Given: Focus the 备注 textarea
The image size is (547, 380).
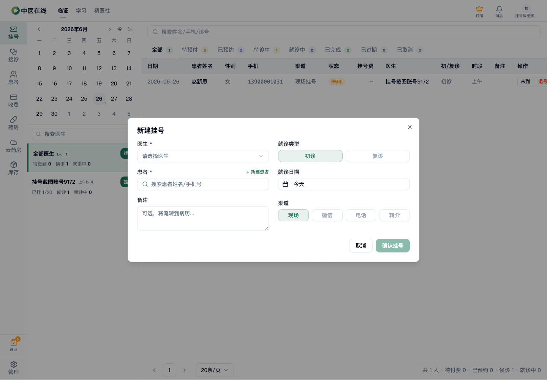Looking at the screenshot, I should click(203, 218).
